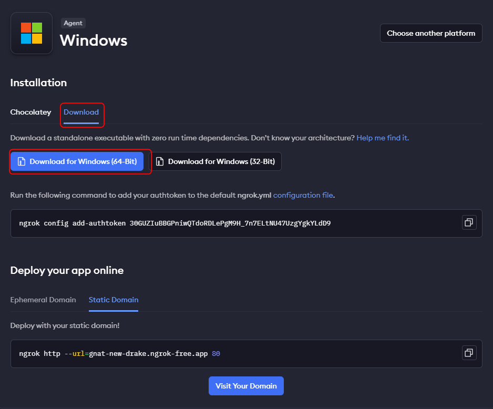Click the Agent badge label
This screenshot has height=409, width=493.
(x=73, y=23)
